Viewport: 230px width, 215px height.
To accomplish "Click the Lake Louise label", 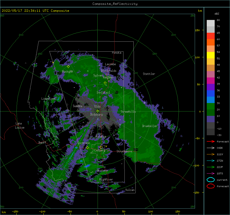I will click(x=20, y=126).
